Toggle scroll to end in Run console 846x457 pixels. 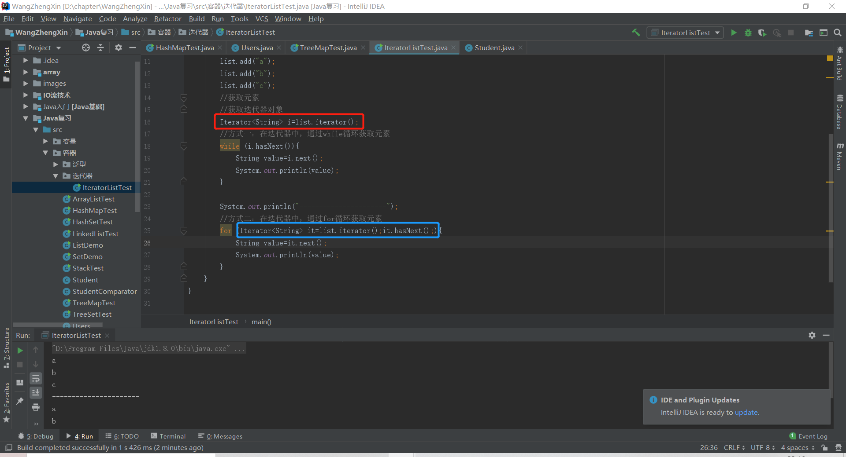point(36,392)
